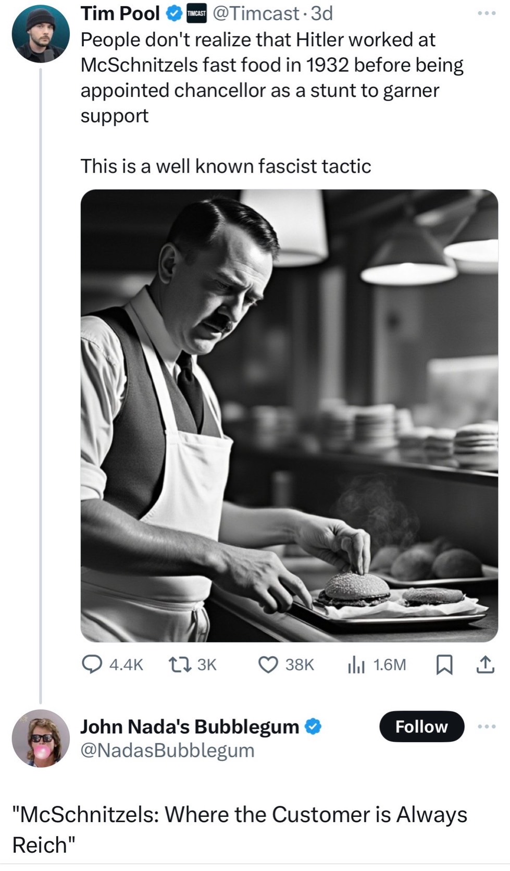This screenshot has height=871, width=510.
Task: Click John Nada's Bubblegum verified checkmark
Action: [x=313, y=726]
